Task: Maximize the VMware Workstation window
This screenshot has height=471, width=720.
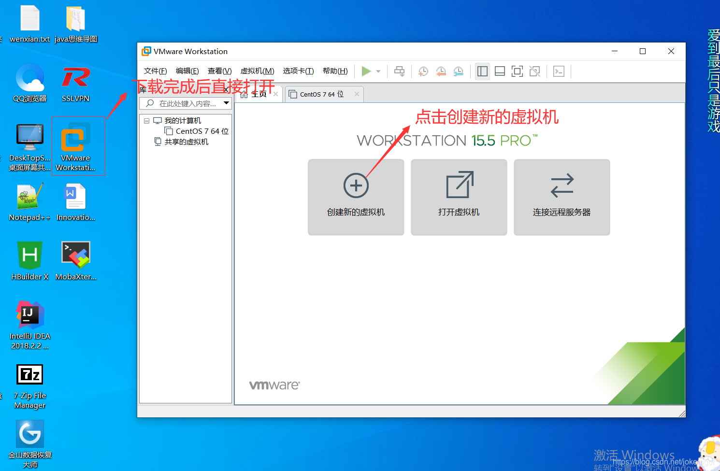Action: tap(643, 51)
